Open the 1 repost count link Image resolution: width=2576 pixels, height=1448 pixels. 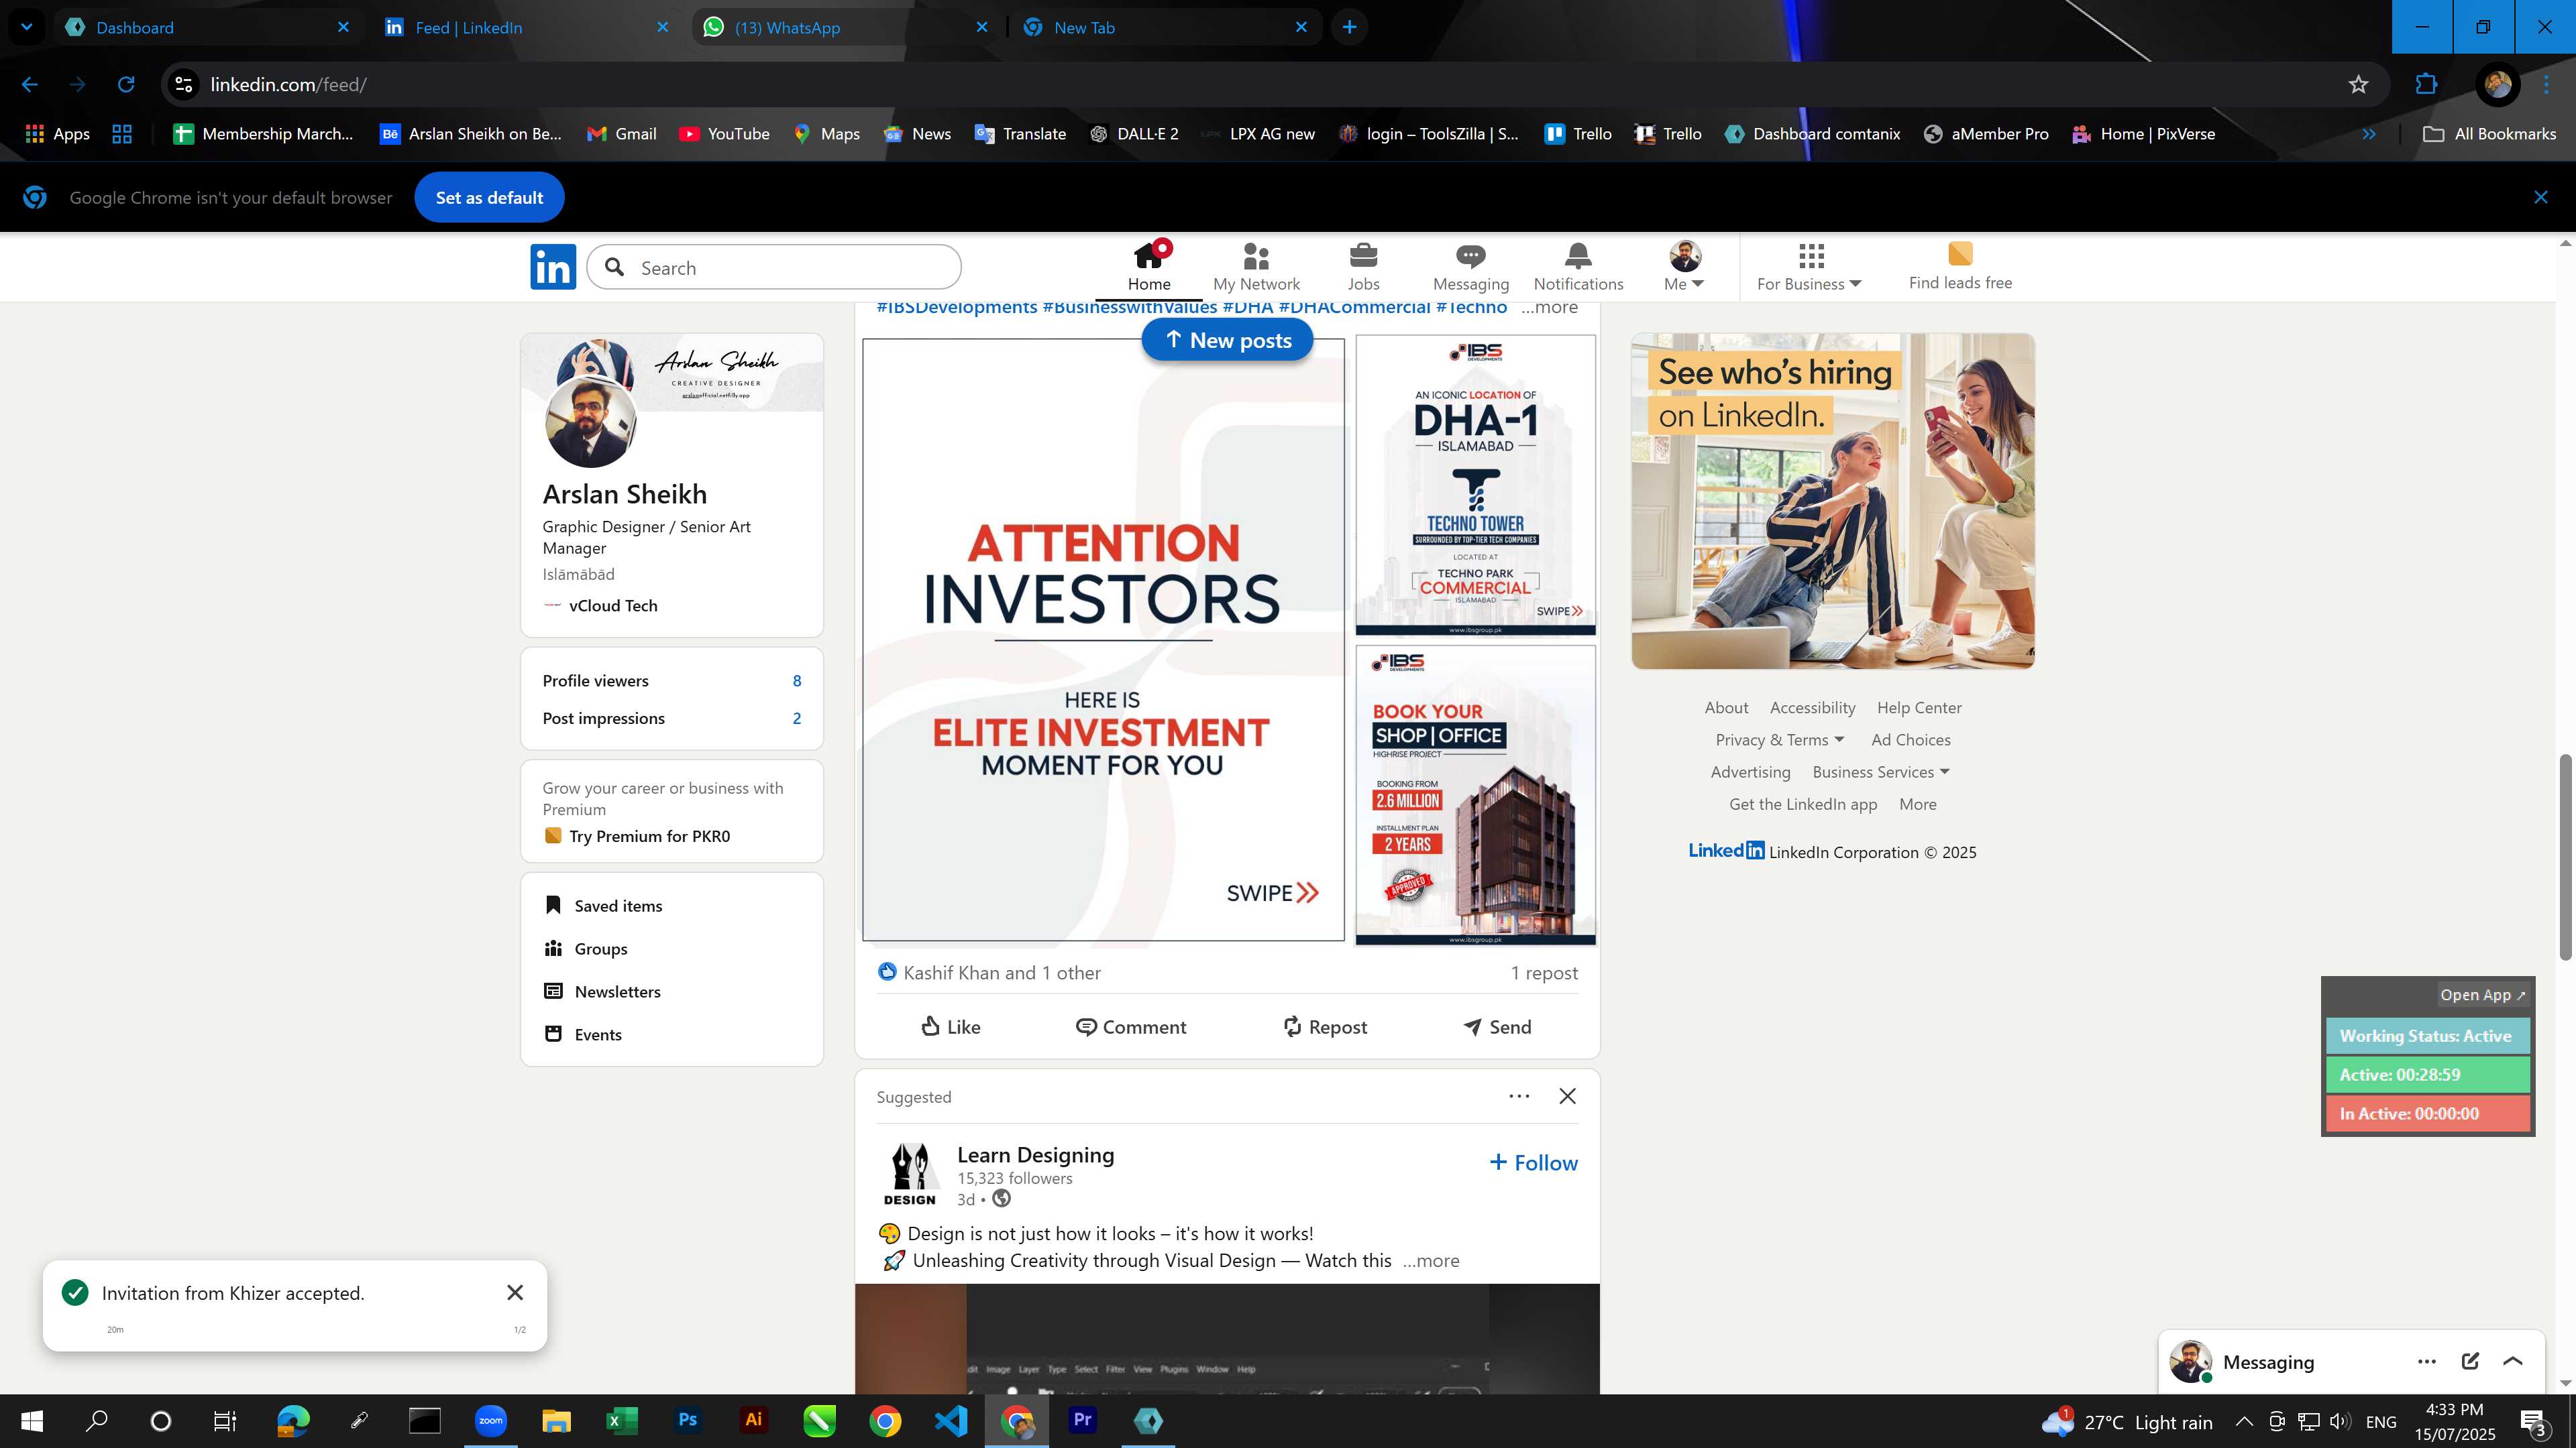click(x=1544, y=972)
